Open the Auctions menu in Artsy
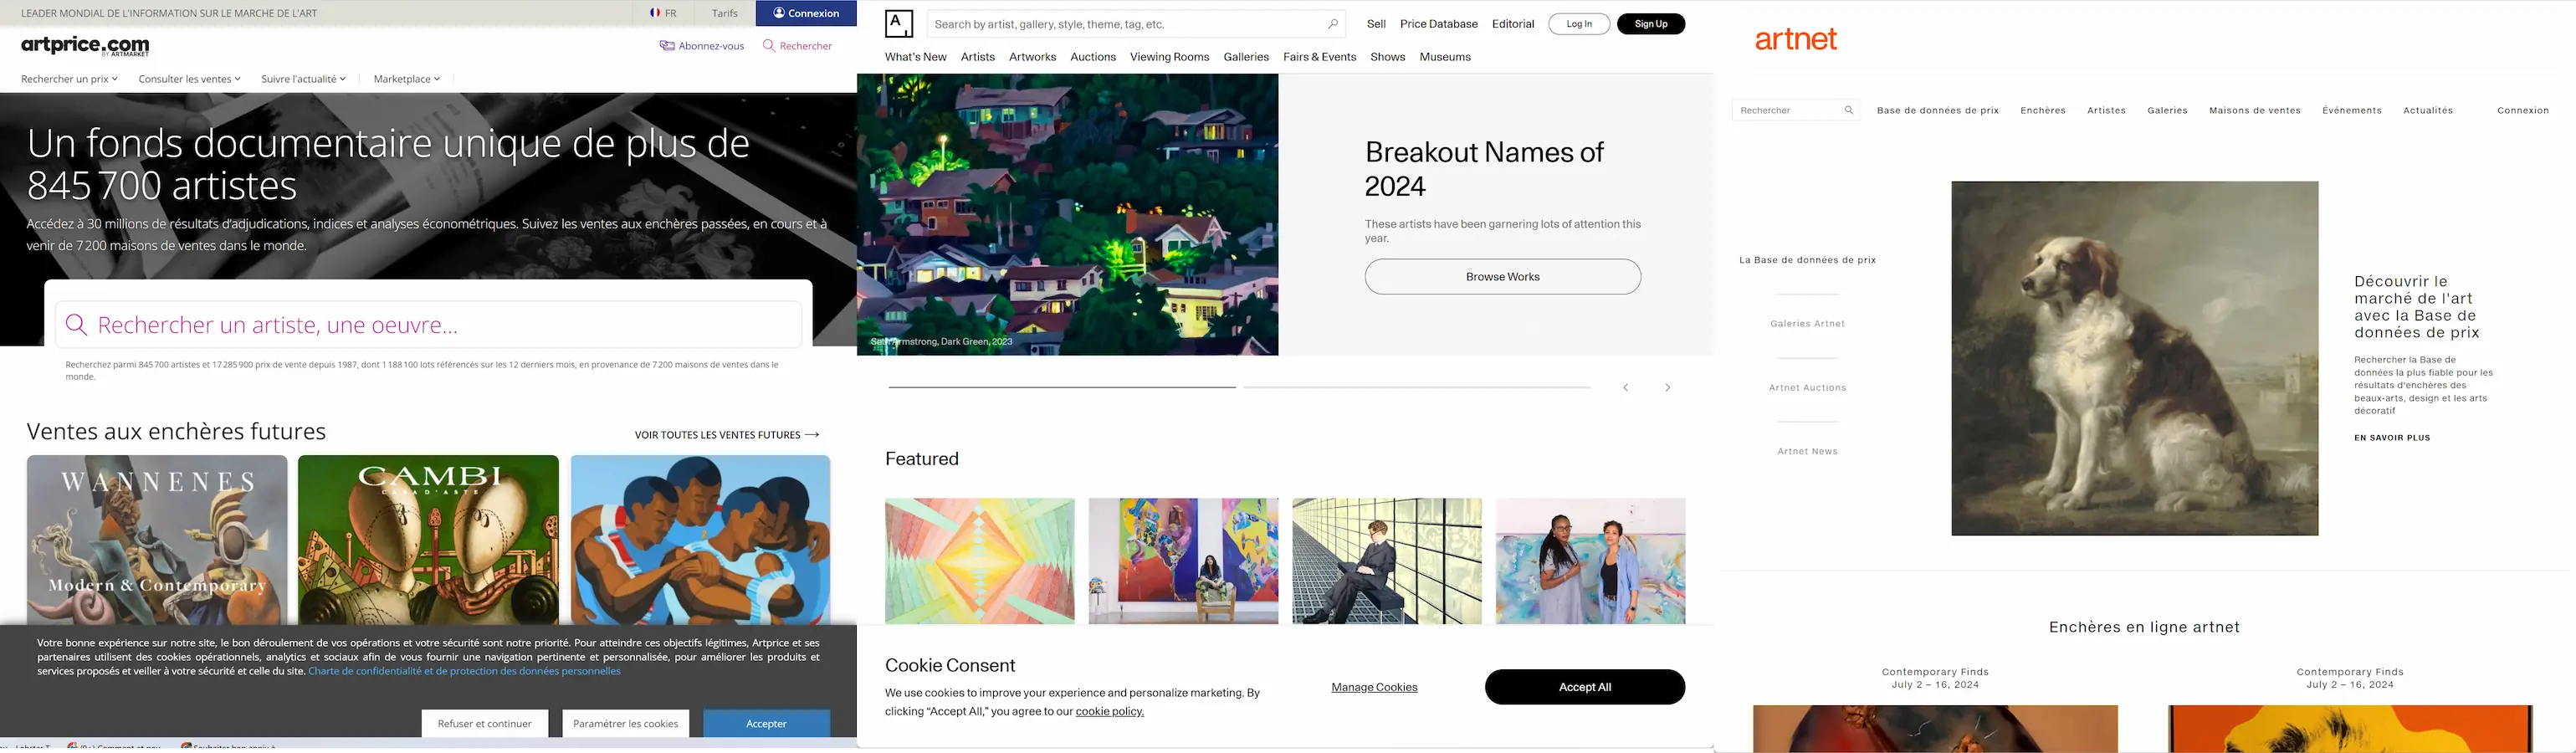 click(1092, 57)
